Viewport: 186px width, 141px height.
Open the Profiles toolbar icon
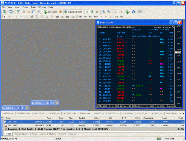(x=11, y=12)
